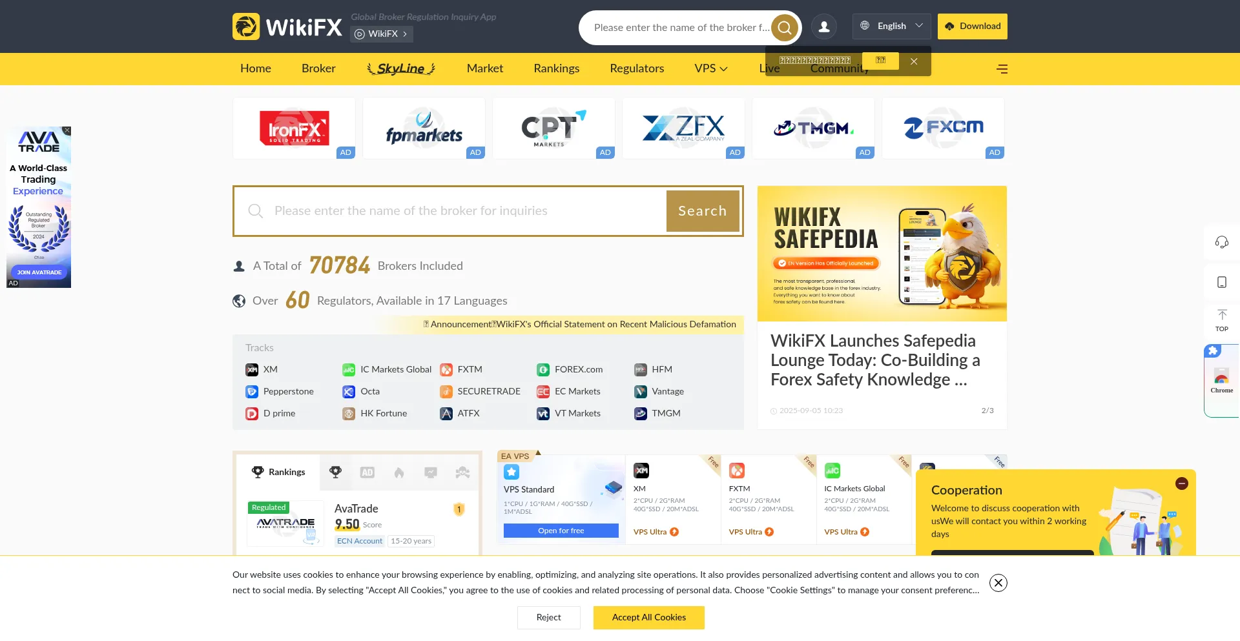Select the users group tab in Rankings

[x=462, y=473]
